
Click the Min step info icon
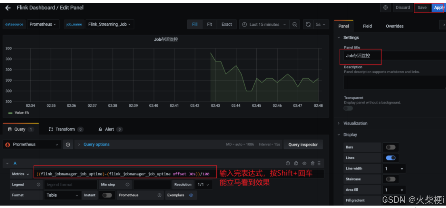tap(128, 185)
